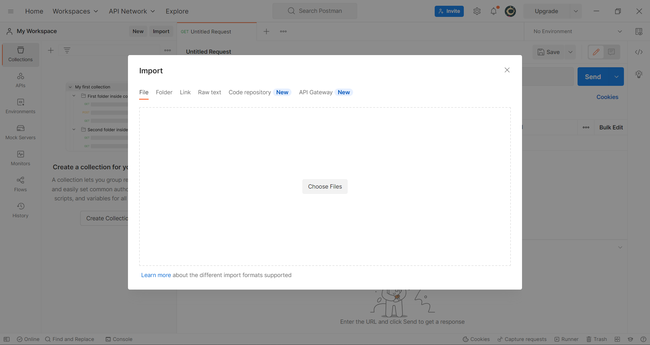Collapse My first collection

click(x=70, y=87)
